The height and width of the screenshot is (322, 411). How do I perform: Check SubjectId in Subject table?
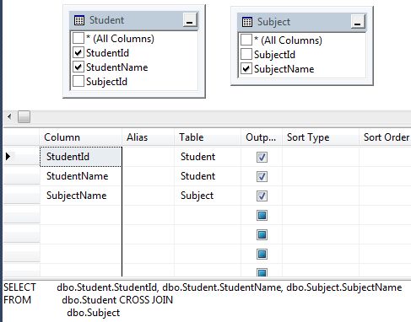tap(246, 54)
